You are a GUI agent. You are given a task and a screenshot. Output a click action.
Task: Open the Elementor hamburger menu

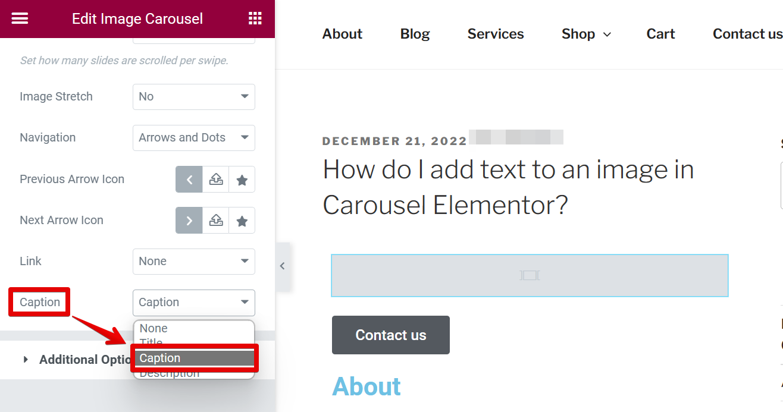click(20, 18)
